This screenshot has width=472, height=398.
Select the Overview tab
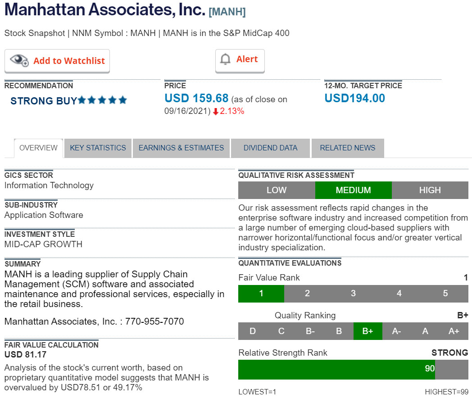(38, 148)
